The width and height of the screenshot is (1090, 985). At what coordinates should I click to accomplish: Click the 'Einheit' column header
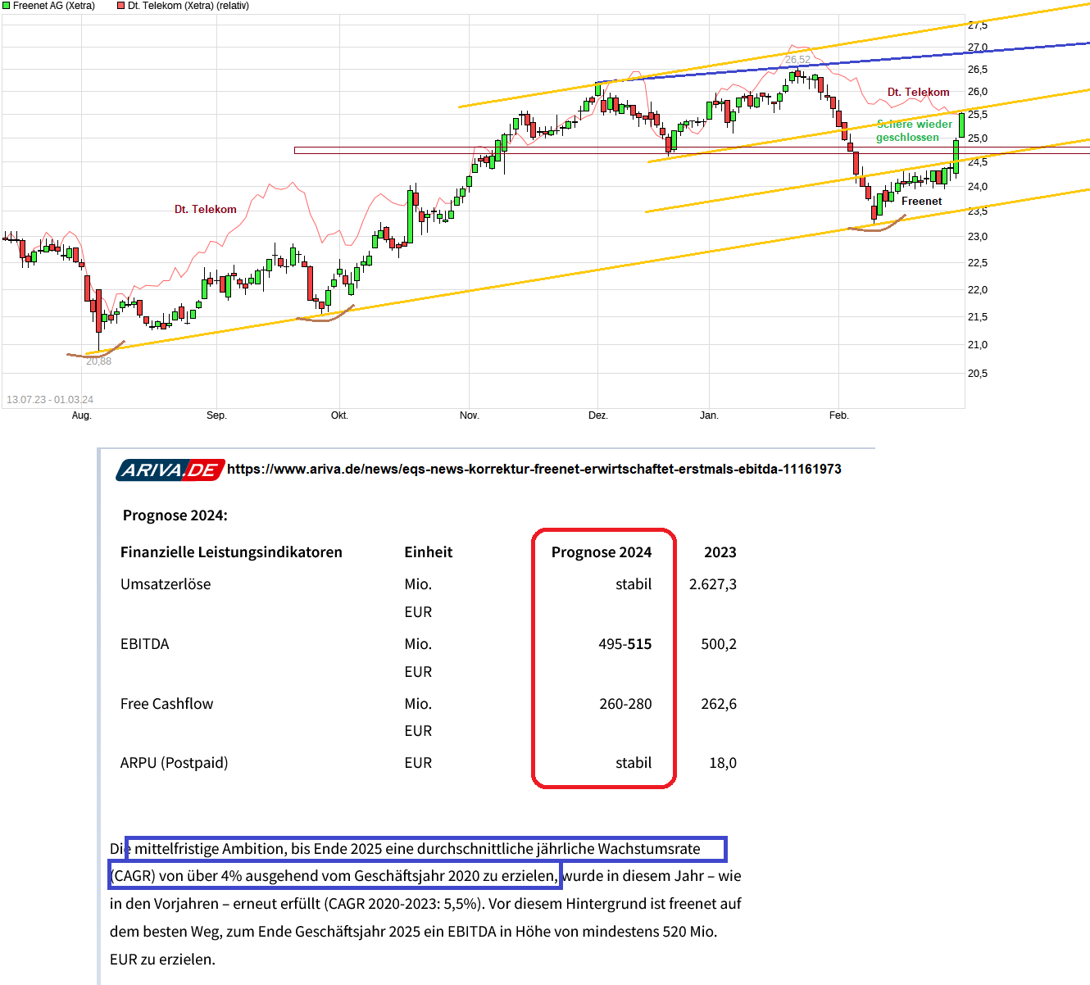[x=429, y=552]
